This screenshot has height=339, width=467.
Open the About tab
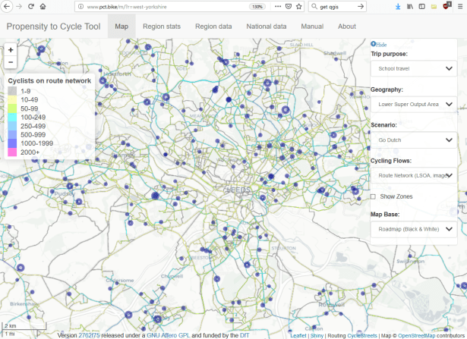click(347, 27)
